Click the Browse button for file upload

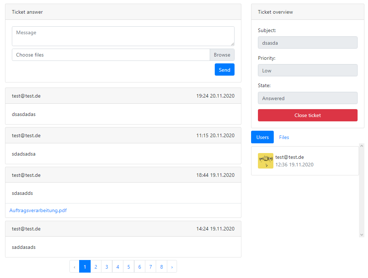coord(222,55)
